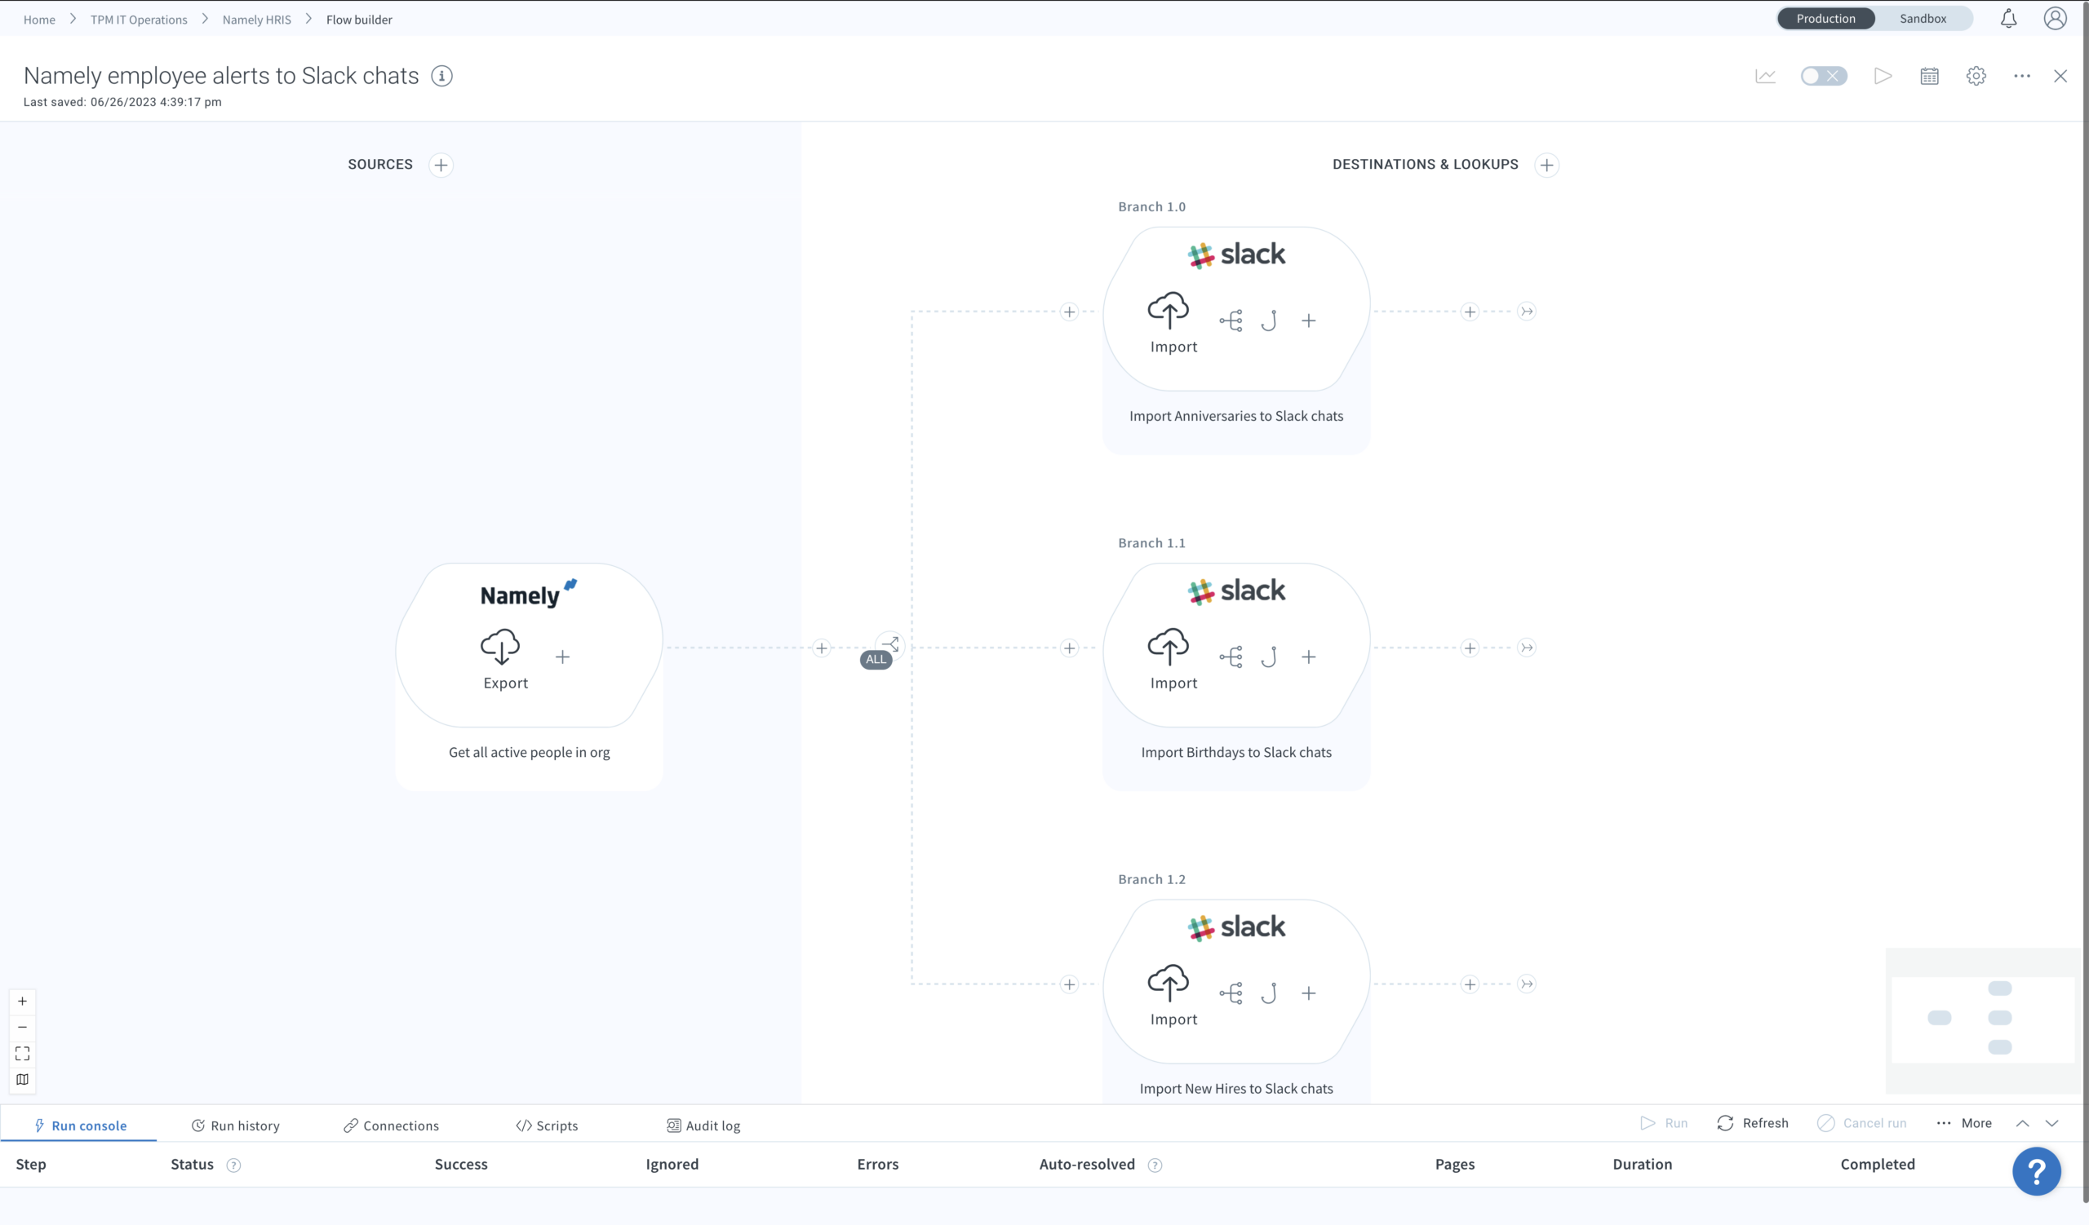Add step after Branch 1.0 import

[x=1469, y=312]
